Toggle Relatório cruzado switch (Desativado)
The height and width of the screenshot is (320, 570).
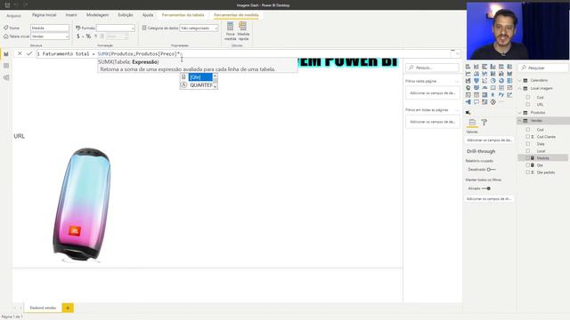point(491,170)
